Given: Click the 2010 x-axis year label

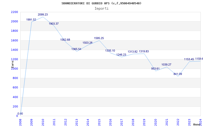Looking at the screenshot, I should pos(43,122).
